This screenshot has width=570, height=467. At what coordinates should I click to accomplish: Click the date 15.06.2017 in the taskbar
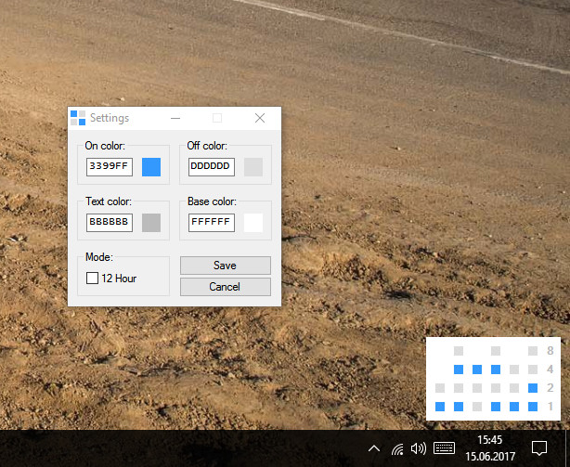point(490,457)
